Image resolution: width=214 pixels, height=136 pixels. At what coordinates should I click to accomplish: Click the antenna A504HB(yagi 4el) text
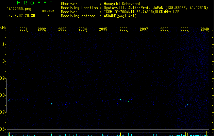[x=120, y=16]
